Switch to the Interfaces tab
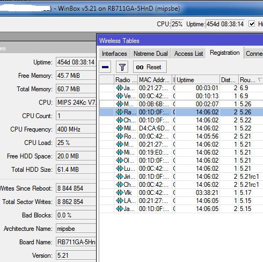The height and width of the screenshot is (262, 263). click(x=114, y=53)
